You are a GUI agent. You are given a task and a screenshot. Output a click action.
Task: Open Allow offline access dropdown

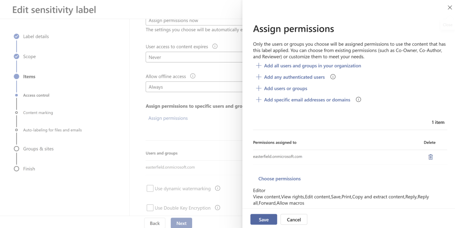coord(194,87)
